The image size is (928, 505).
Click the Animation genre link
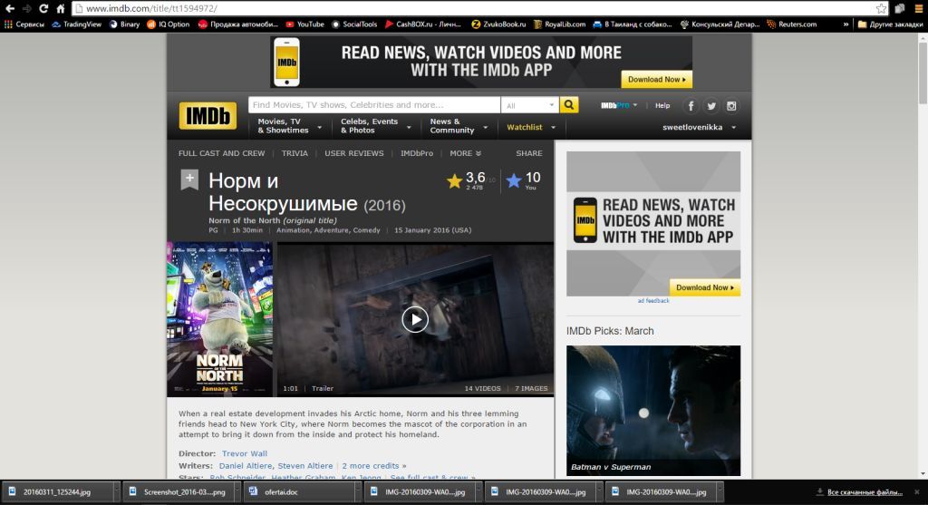pos(293,230)
